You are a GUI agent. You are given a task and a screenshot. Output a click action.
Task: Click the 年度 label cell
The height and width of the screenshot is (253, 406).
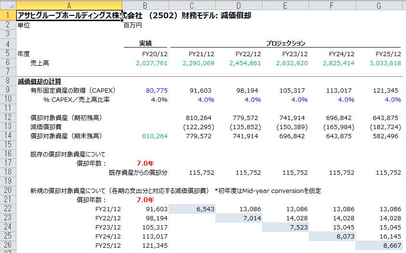coord(24,54)
